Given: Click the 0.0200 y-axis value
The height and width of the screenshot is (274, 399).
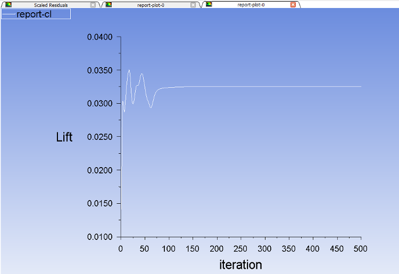Looking at the screenshot, I should (100, 170).
